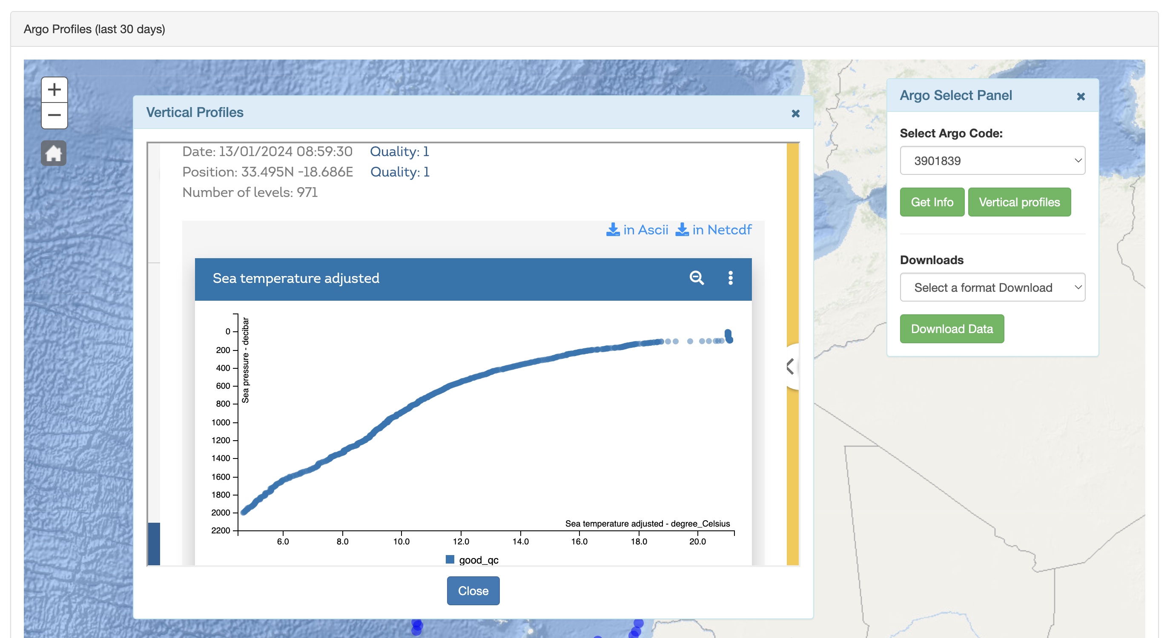Click the Download Data button

[x=952, y=329]
